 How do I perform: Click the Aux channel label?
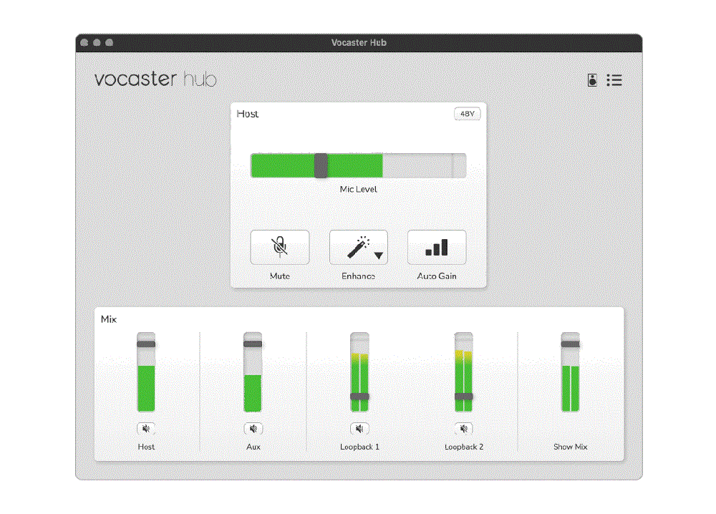coord(253,447)
